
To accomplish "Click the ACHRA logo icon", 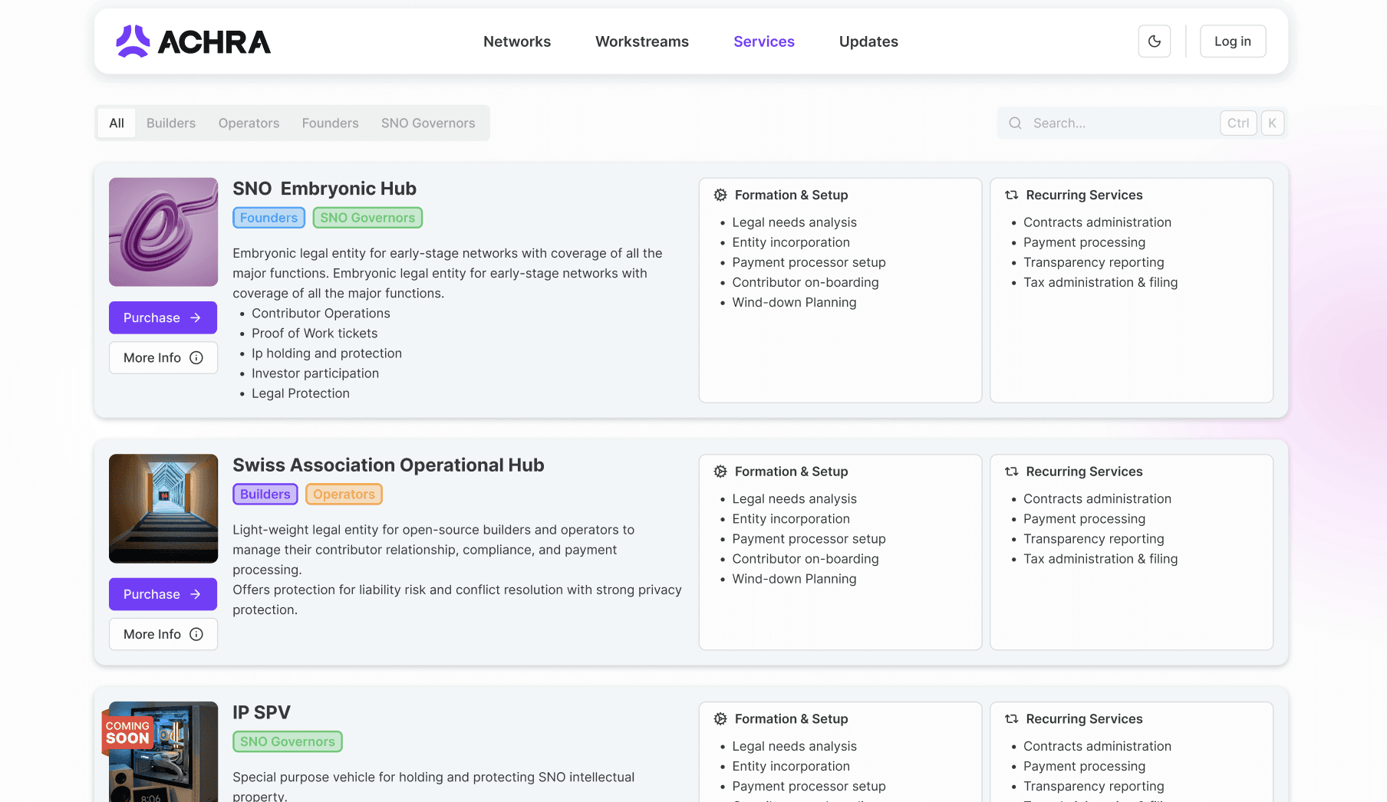I will (132, 41).
